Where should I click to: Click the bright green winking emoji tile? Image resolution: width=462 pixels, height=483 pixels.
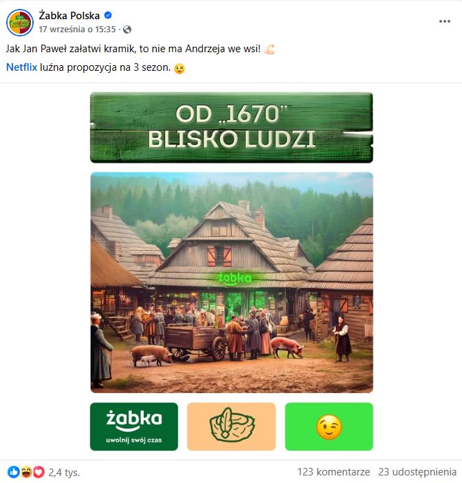pyautogui.click(x=329, y=427)
